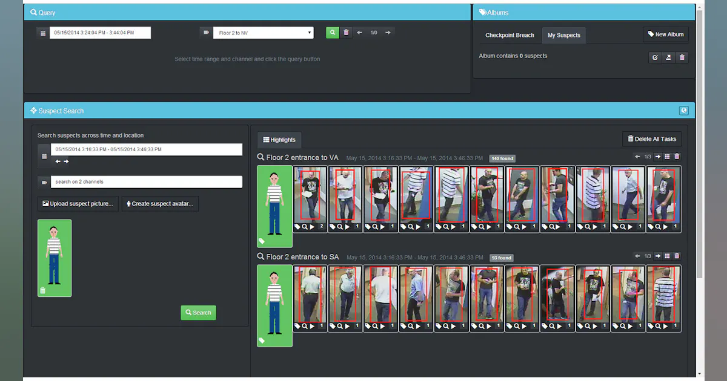Remove the uploaded suspect avatar via its trash icon
Image resolution: width=727 pixels, height=381 pixels.
(x=42, y=290)
